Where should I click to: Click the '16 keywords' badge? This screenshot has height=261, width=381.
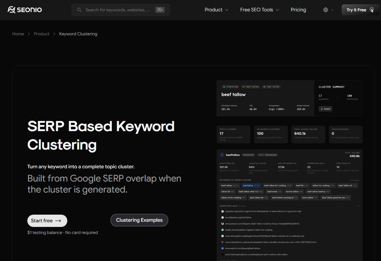(x=248, y=155)
